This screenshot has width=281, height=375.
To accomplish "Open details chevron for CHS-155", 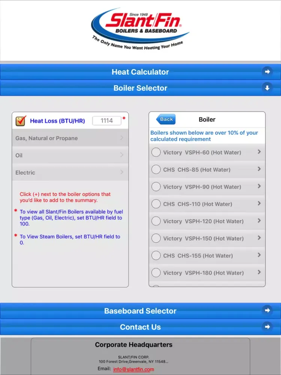I will [259, 255].
